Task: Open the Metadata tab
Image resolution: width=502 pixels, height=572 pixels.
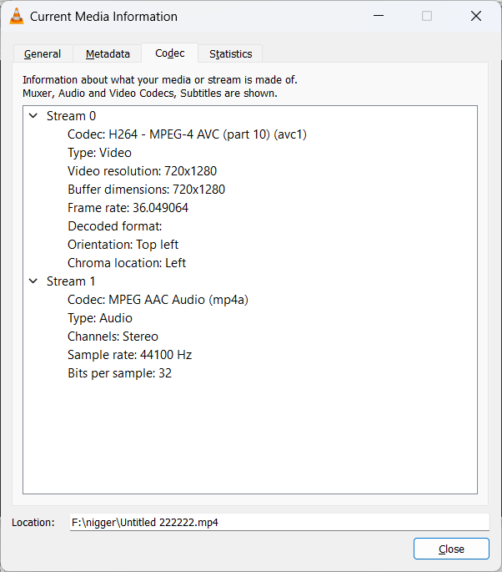Action: [108, 54]
